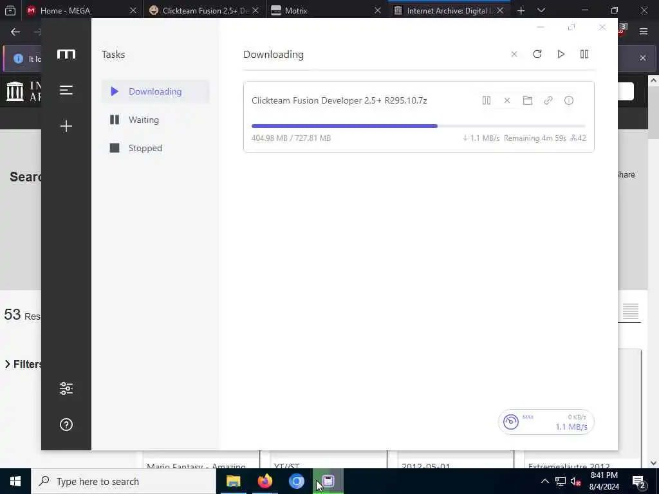Show hidden system tray icons
659x494 pixels.
point(544,481)
